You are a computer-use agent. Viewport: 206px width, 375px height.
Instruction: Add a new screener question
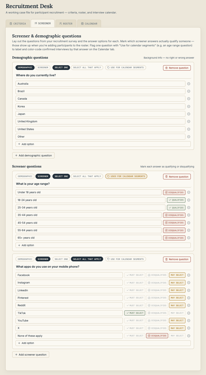(31, 355)
